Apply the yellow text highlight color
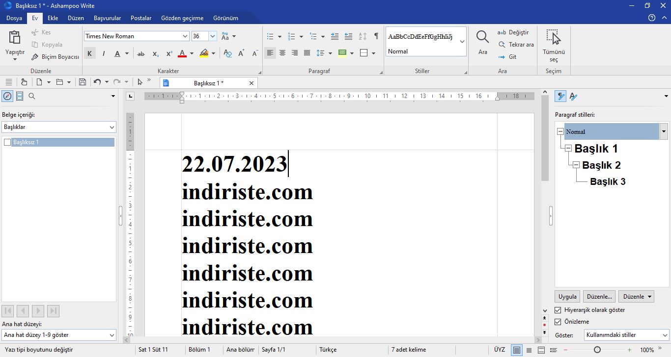Viewport: 671px width, 357px height. tap(204, 53)
